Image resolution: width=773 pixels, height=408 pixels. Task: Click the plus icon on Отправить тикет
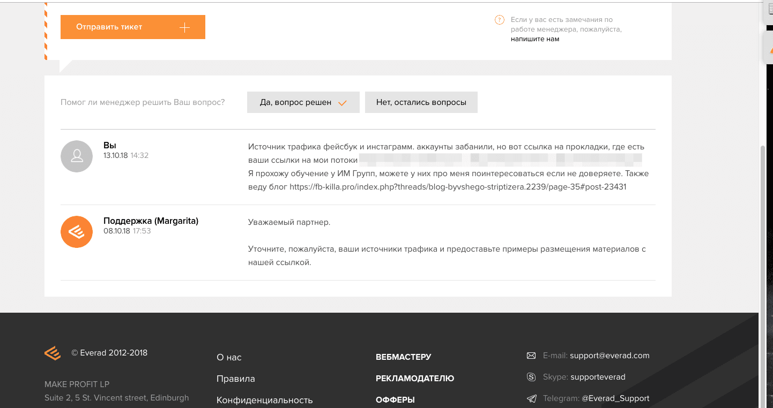pos(184,27)
